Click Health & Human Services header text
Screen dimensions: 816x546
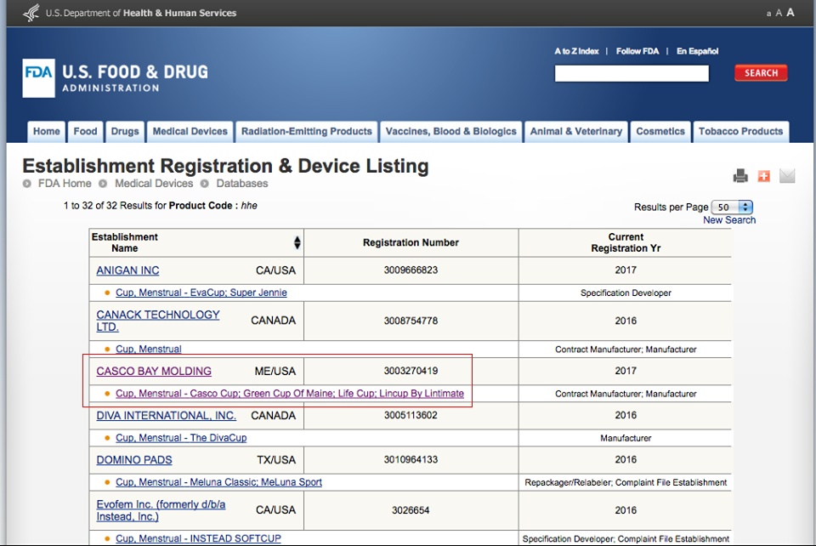point(179,13)
